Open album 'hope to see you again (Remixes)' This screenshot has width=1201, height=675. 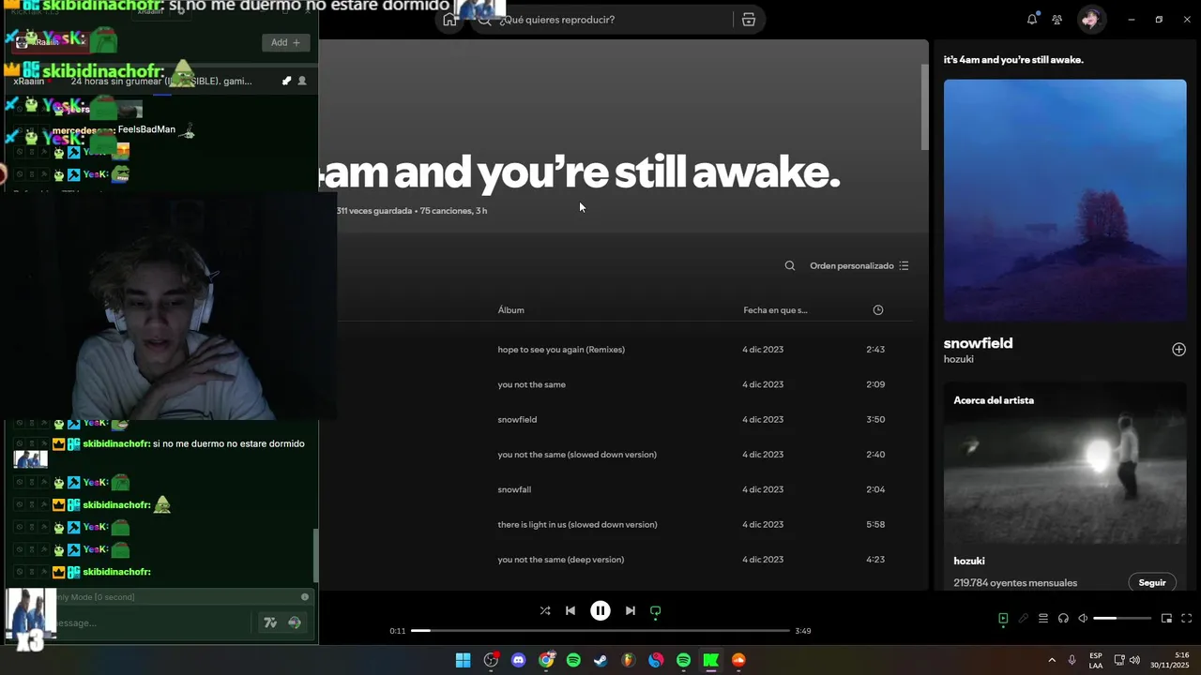[x=561, y=350]
